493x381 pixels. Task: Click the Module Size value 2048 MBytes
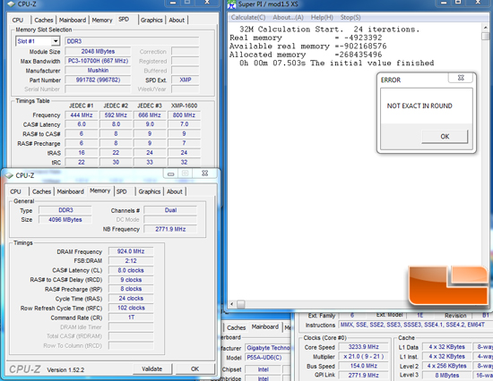98,51
